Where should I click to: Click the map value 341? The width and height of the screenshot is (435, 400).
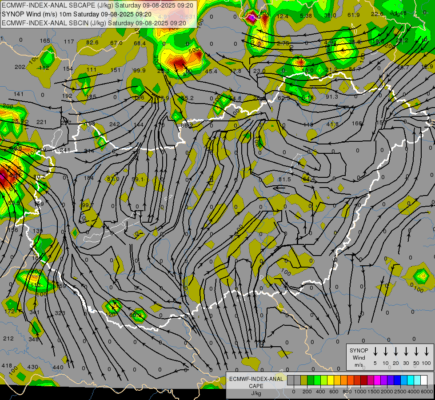coord(35,312)
